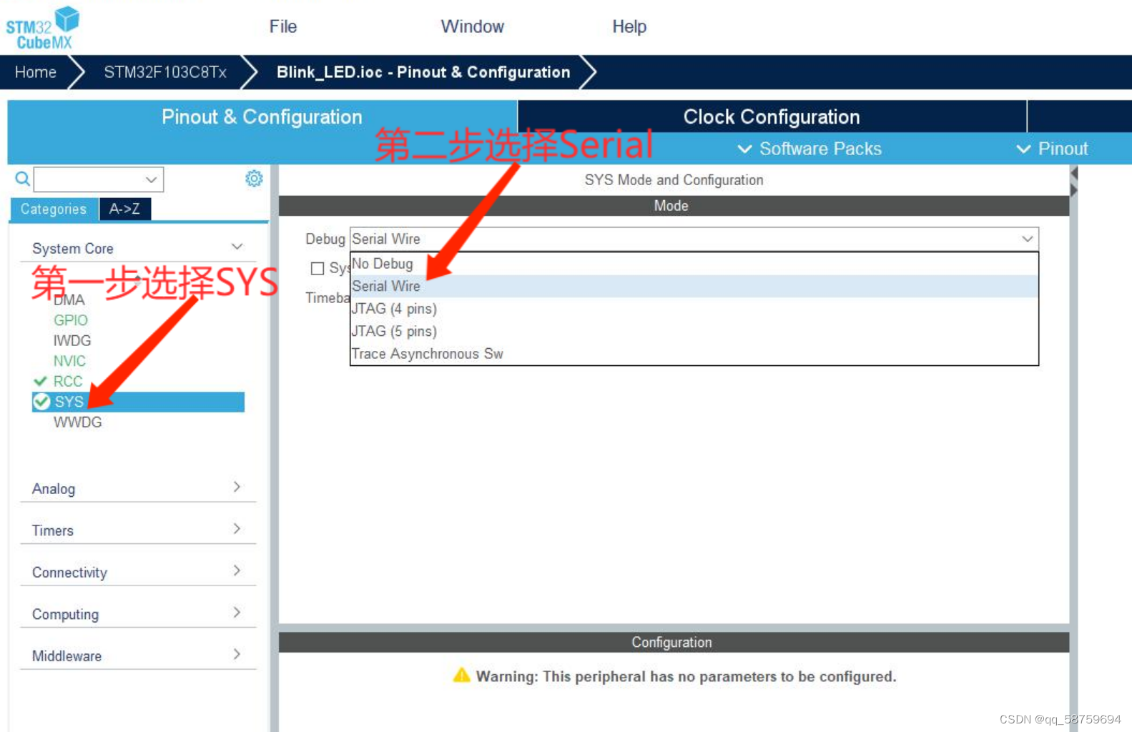Open the Help menu
This screenshot has width=1132, height=732.
pos(629,26)
